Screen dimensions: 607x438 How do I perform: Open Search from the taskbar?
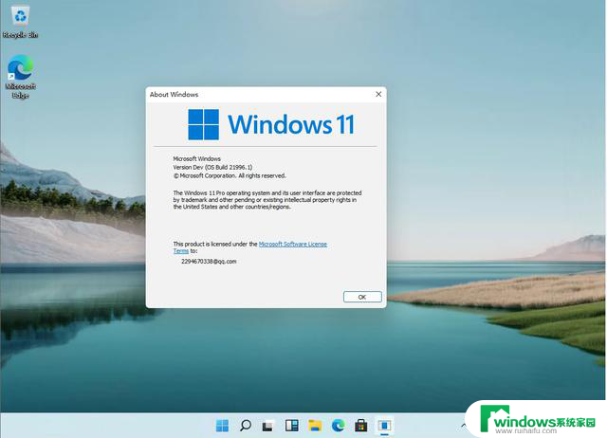pos(246,426)
